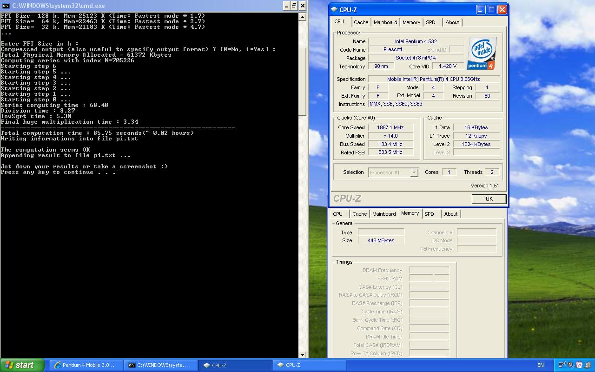Screen dimensions: 595x372
Task: Open the Processor #1 selection dropdown
Action: (414, 173)
